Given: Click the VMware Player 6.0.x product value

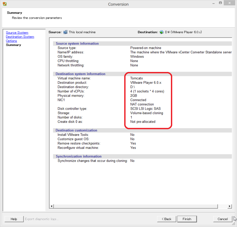Looking at the screenshot, I should (146, 83).
